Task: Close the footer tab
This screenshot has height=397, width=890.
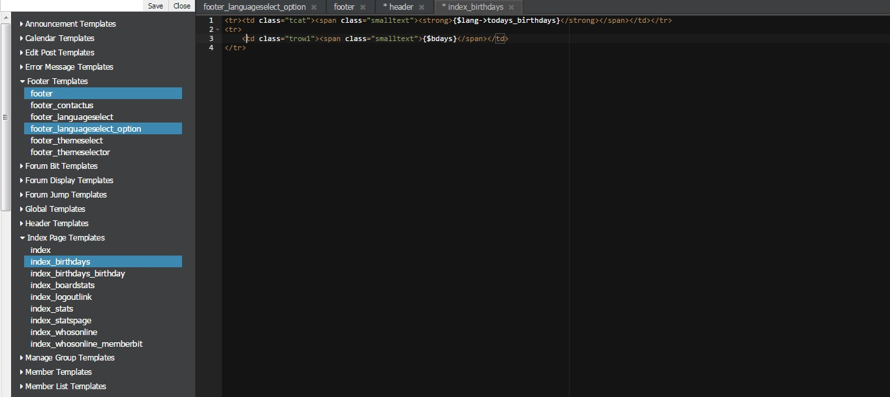Action: pos(363,7)
